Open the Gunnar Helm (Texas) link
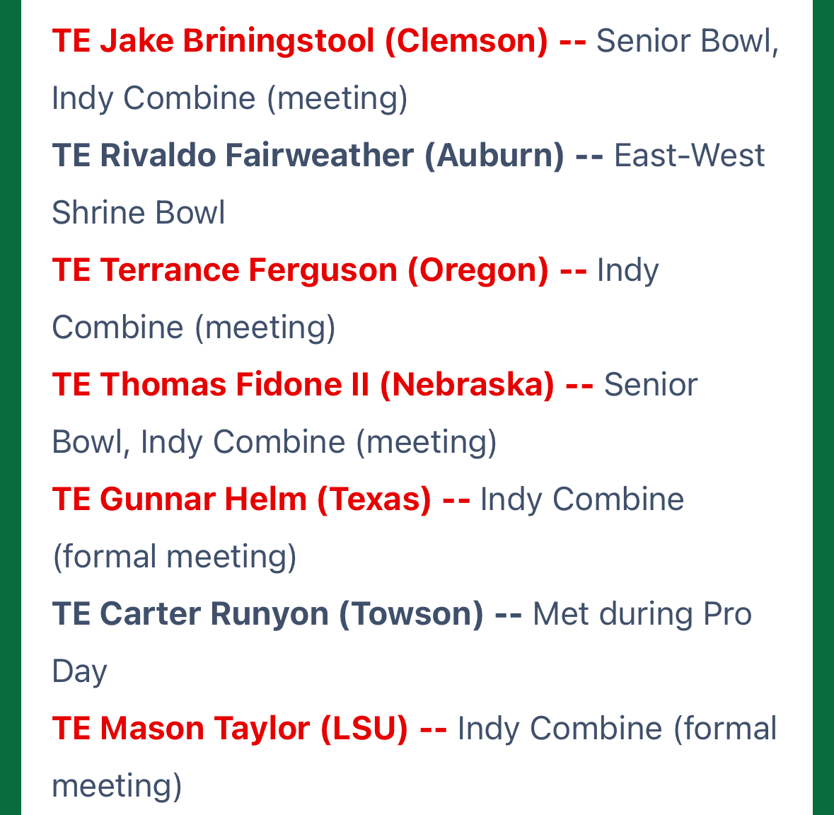This screenshot has height=815, width=834. (241, 499)
